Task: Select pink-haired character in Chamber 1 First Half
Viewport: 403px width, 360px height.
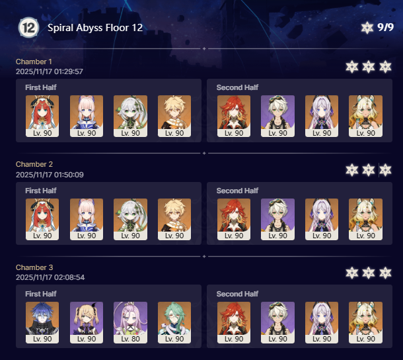Action: [87, 116]
